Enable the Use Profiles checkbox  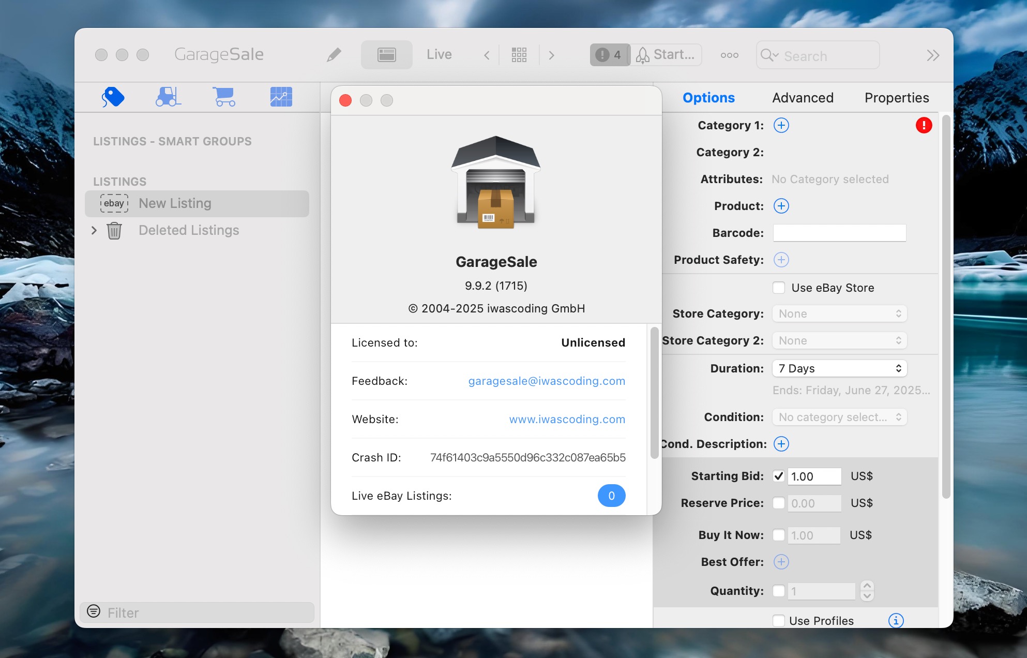(779, 620)
